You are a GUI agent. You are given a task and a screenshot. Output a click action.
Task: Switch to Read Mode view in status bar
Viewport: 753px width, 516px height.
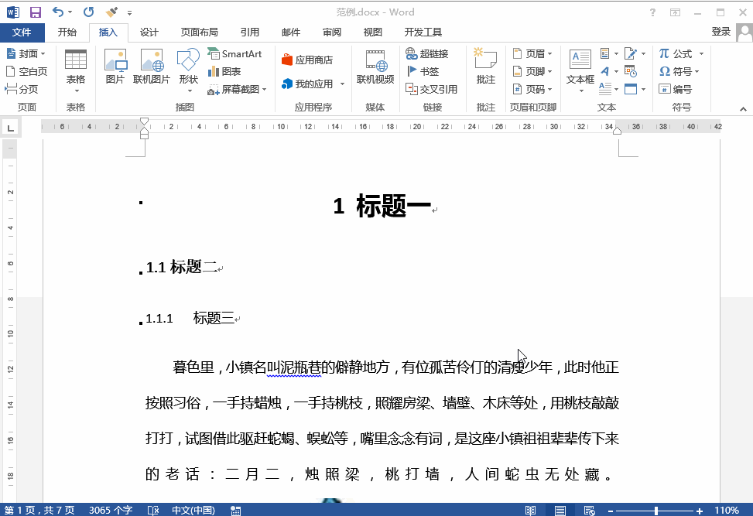(530, 511)
